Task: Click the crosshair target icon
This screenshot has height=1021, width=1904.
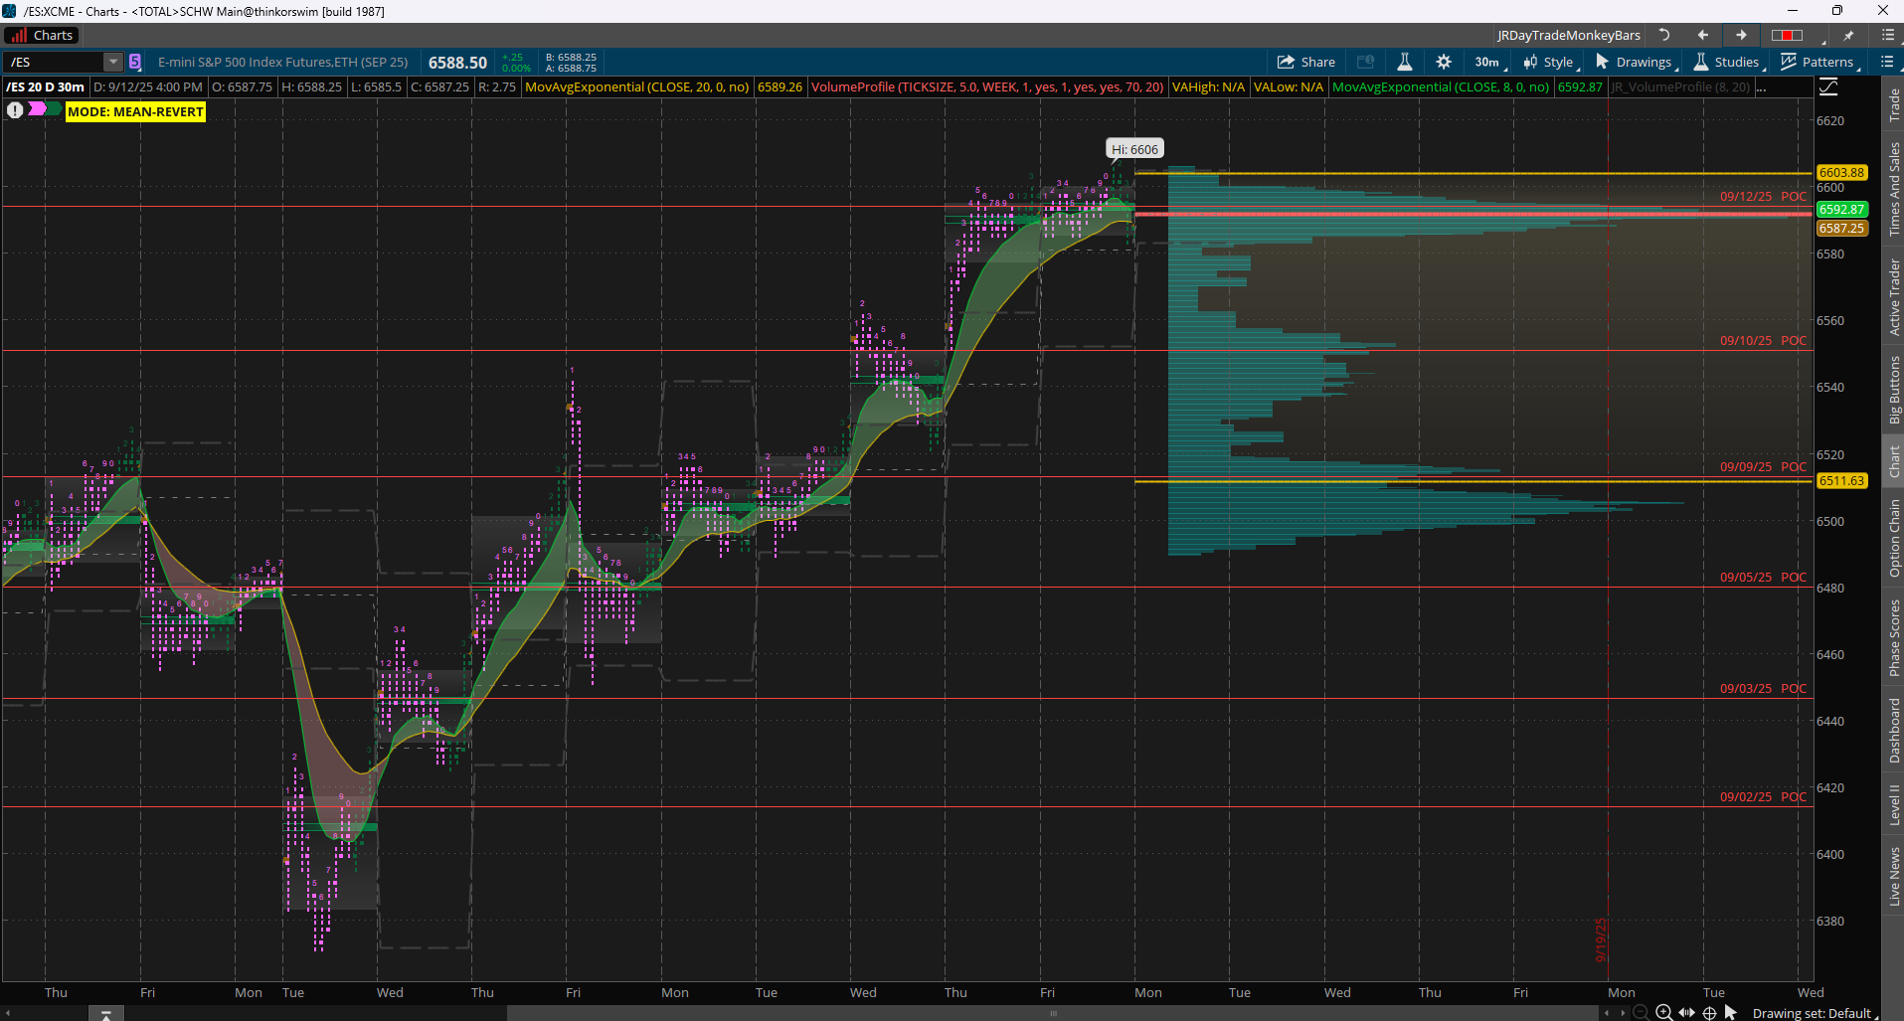Action: 1709,1012
